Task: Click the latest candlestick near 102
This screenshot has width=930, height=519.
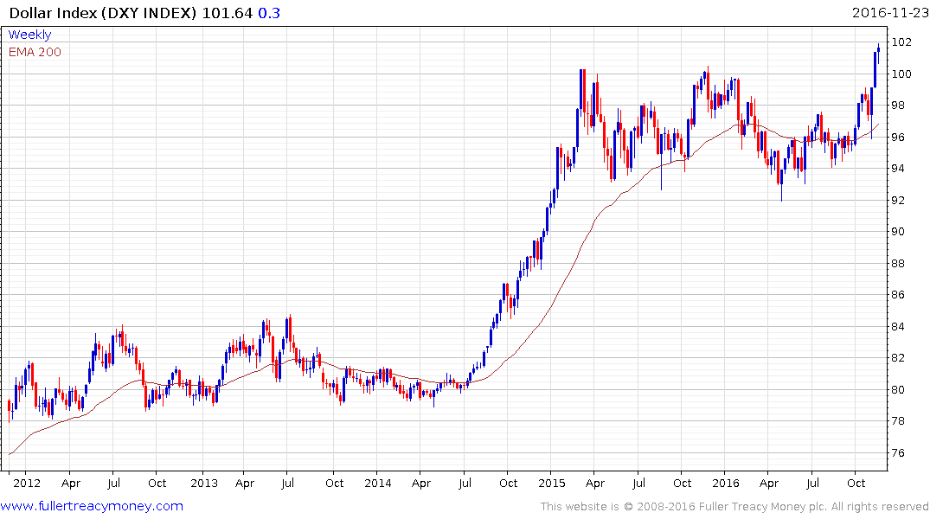Action: point(878,52)
